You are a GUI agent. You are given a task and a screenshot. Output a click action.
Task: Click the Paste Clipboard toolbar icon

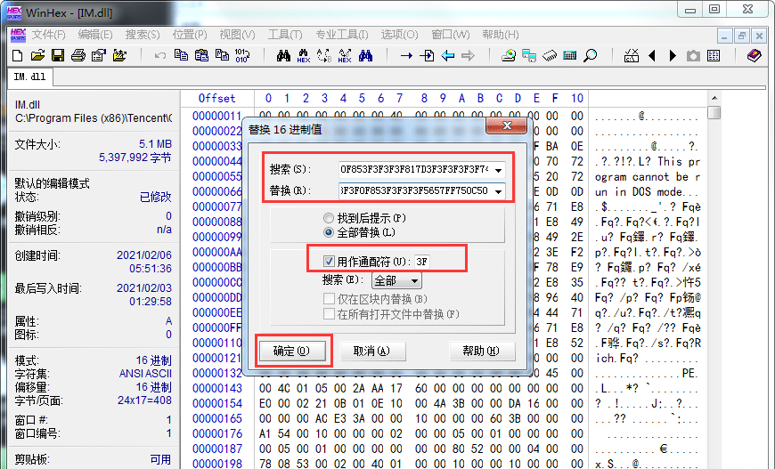click(x=201, y=55)
